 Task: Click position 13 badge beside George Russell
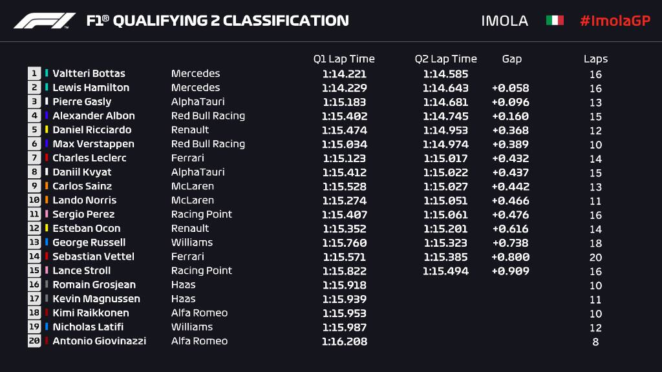click(34, 243)
